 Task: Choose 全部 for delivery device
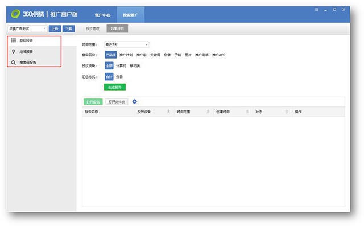[x=109, y=65]
